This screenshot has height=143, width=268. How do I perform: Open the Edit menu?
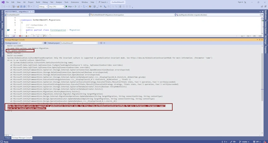(13, 2)
